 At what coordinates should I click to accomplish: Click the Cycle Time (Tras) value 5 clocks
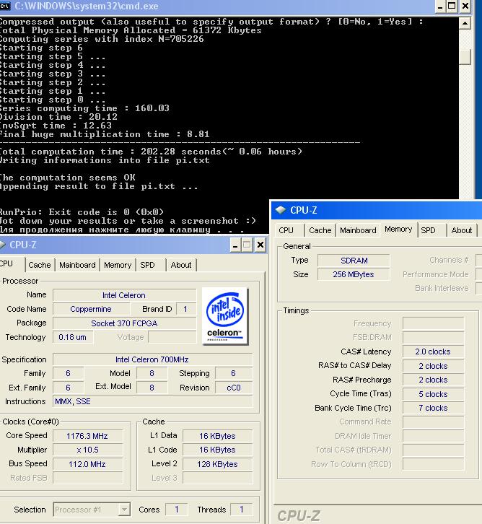[x=433, y=393]
